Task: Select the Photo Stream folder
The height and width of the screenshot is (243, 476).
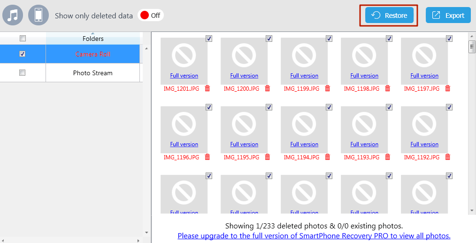Action: coord(92,73)
